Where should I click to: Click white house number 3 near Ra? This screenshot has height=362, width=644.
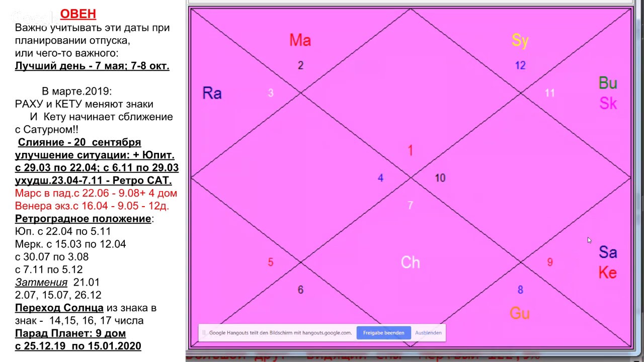271,93
